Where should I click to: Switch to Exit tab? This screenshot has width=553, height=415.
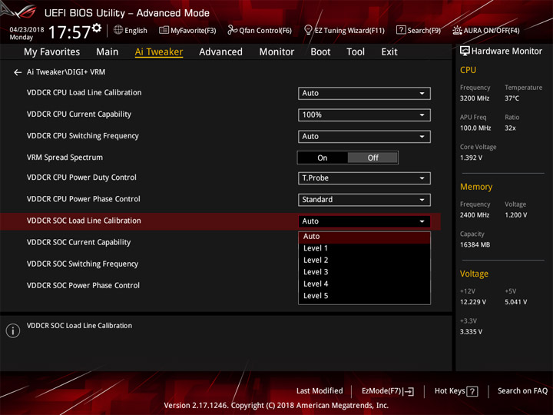[x=389, y=52]
